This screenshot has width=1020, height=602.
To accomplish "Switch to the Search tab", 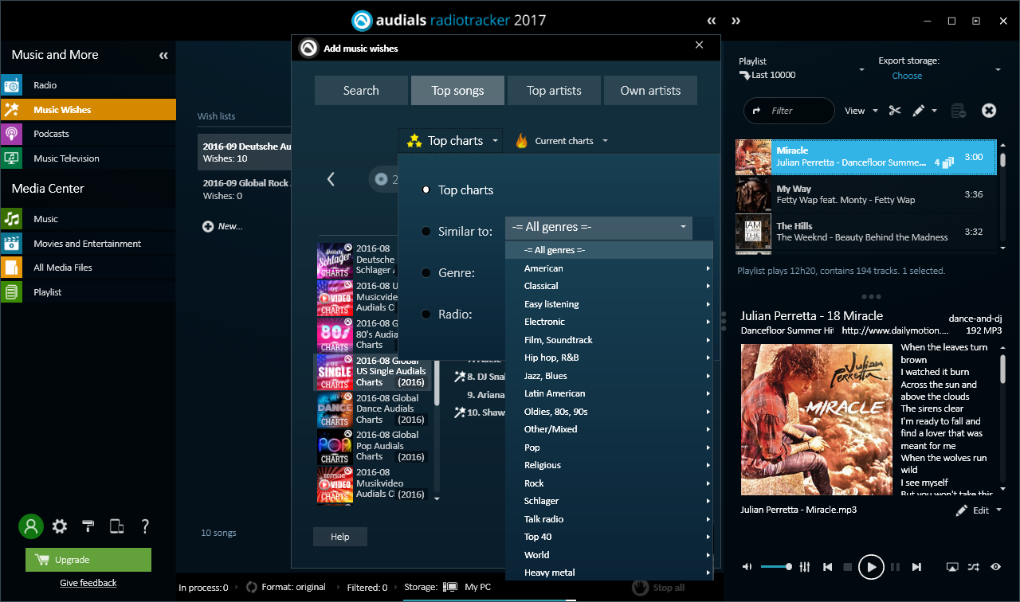I will (x=361, y=91).
